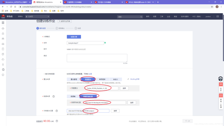The width and height of the screenshot is (224, 126).
Task: Open the 北京四 region dropdown
Action: tap(37, 16)
